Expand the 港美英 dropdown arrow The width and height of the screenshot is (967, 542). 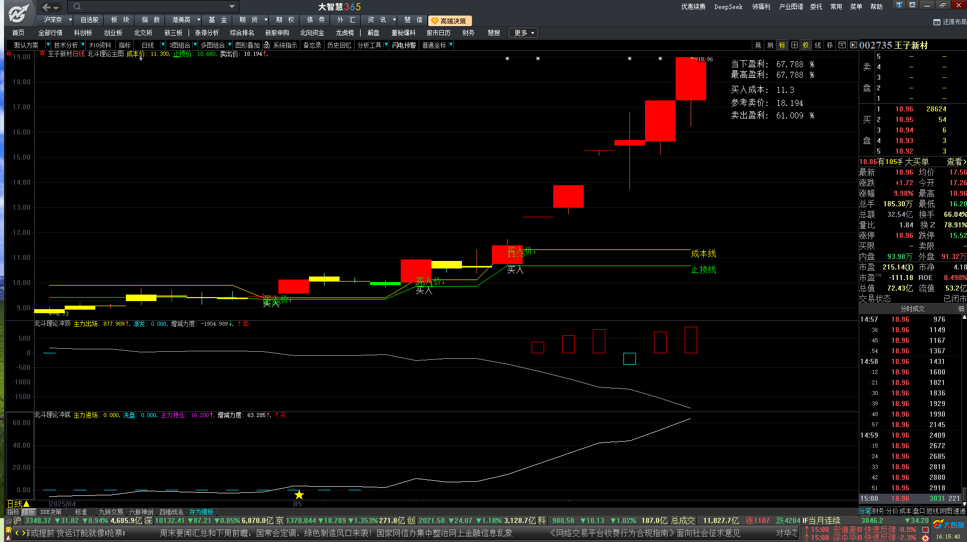[x=199, y=20]
